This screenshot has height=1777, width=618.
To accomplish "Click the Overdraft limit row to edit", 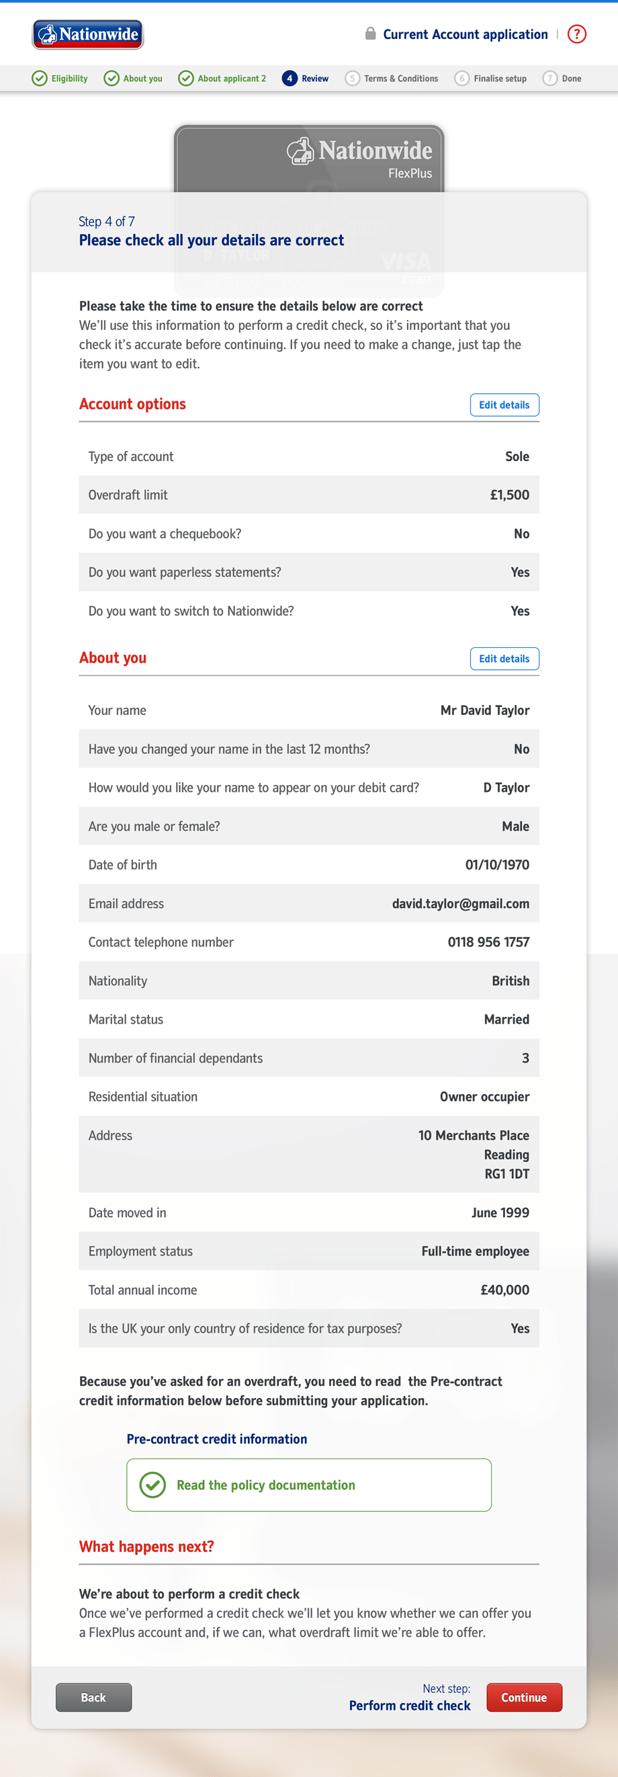I will coord(308,495).
